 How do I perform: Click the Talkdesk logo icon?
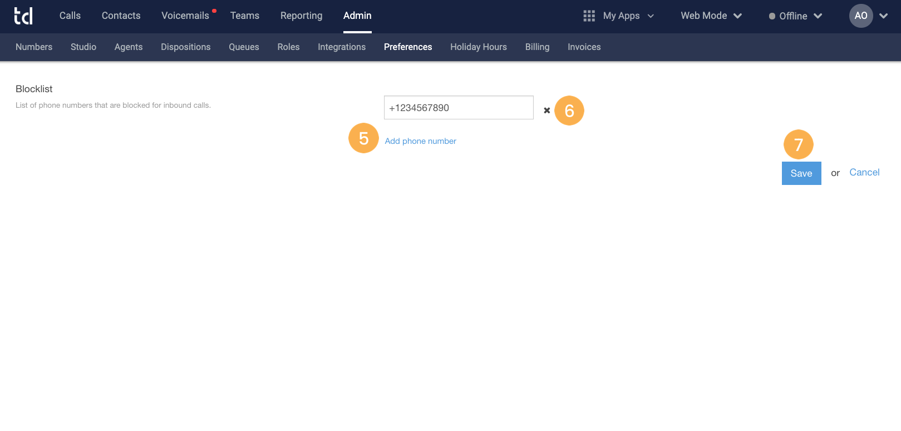tap(23, 16)
